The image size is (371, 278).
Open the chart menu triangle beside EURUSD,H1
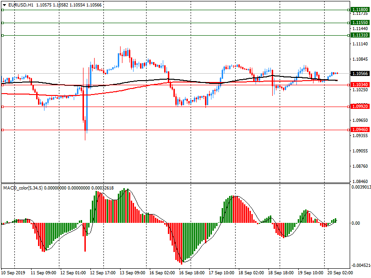[x=5, y=5]
